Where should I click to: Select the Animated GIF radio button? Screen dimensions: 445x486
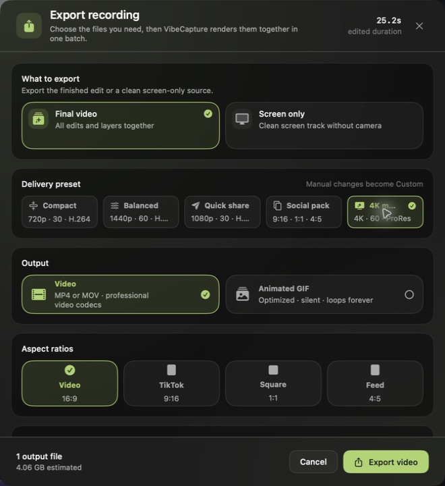tap(409, 294)
